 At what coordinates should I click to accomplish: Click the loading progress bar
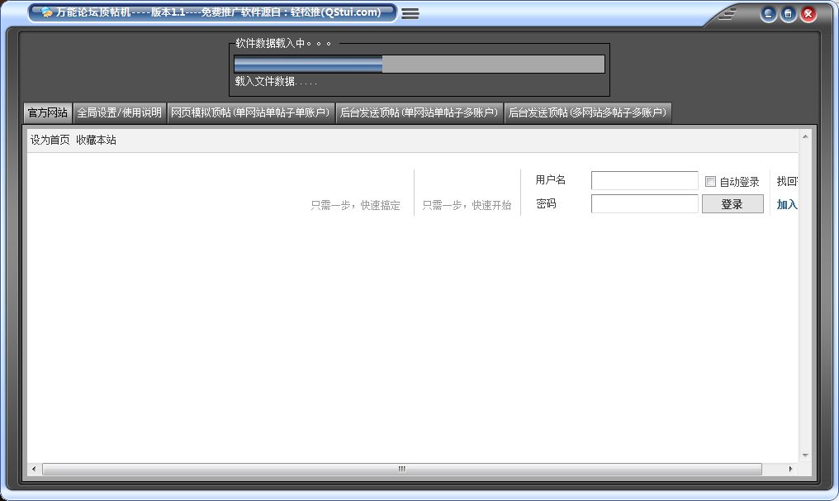417,63
